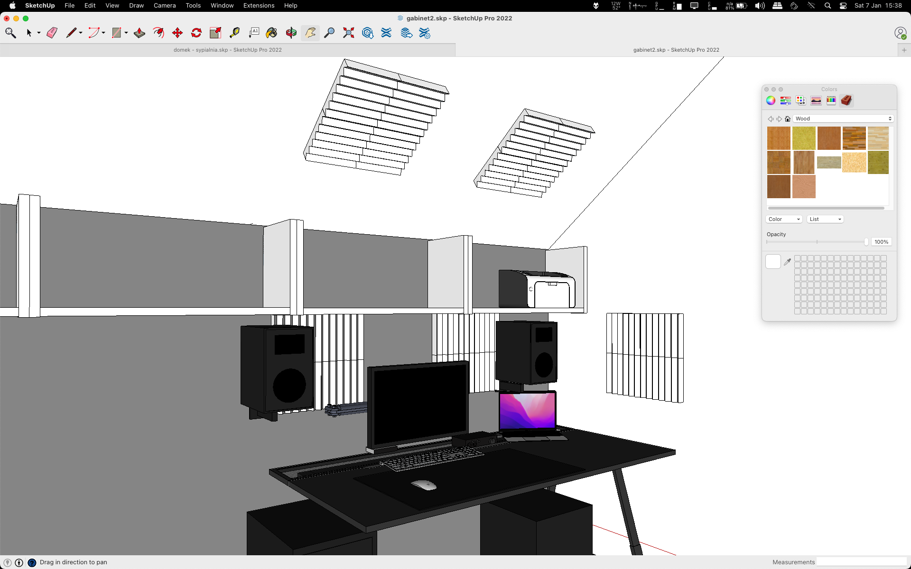Click the current white color swatch
This screenshot has width=911, height=569.
(773, 261)
